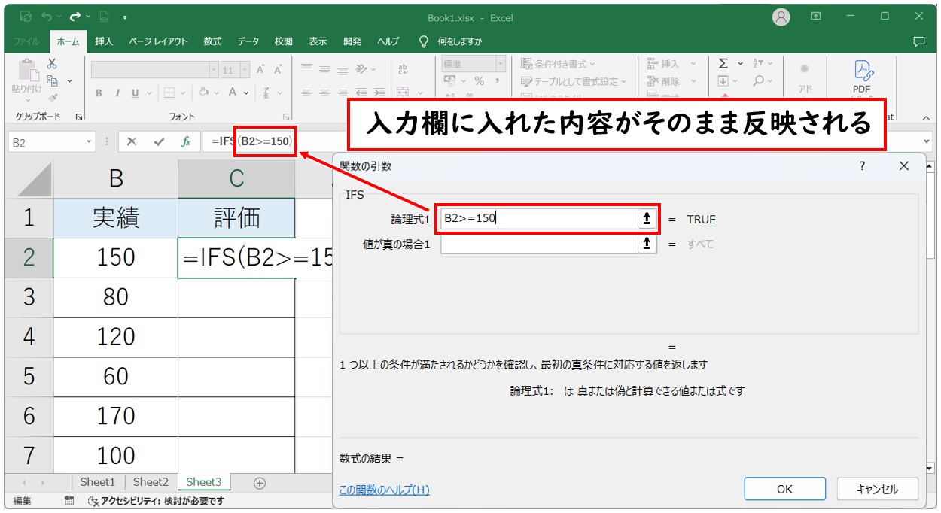This screenshot has height=513, width=941.
Task: Open テーブルとして書式設定 menu
Action: tap(574, 81)
